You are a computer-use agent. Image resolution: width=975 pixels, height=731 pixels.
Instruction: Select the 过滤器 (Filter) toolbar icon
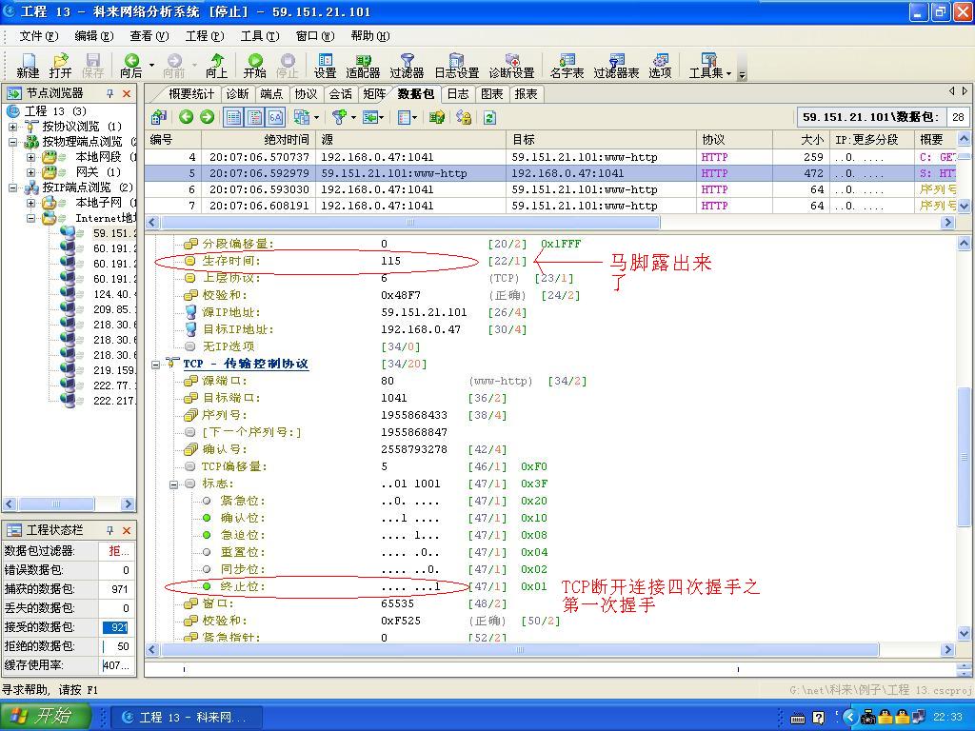pyautogui.click(x=407, y=67)
